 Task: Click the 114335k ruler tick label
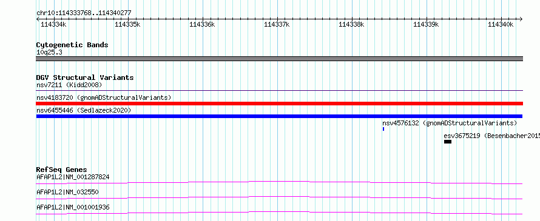(x=127, y=24)
